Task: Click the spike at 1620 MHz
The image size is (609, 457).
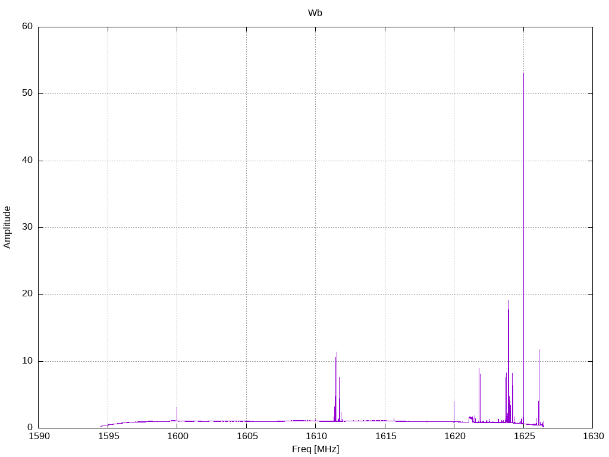Action: coord(454,411)
